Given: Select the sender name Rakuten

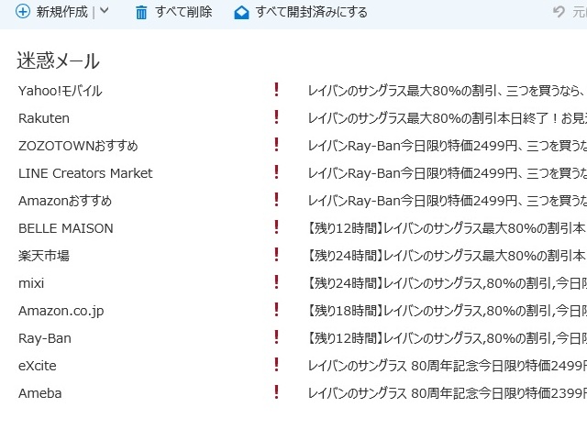Looking at the screenshot, I should pyautogui.click(x=44, y=118).
